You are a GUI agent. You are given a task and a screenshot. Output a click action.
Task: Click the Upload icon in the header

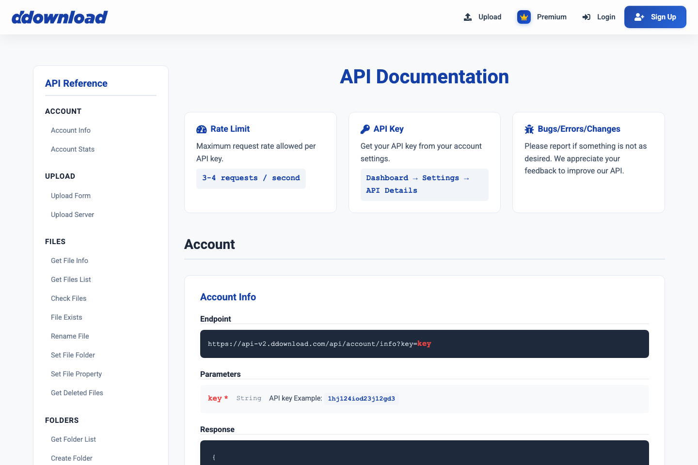click(x=467, y=16)
